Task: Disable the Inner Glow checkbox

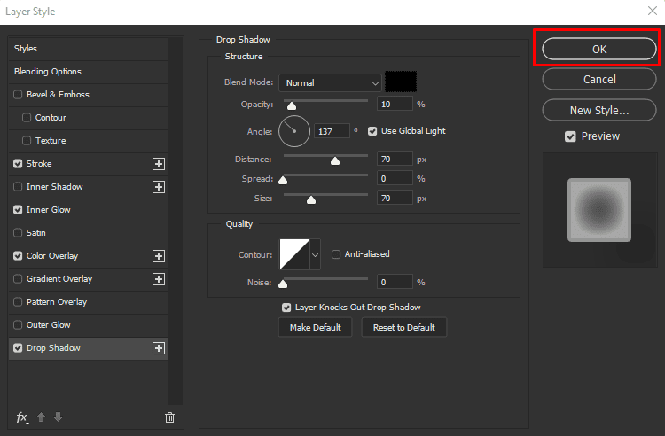Action: click(18, 210)
